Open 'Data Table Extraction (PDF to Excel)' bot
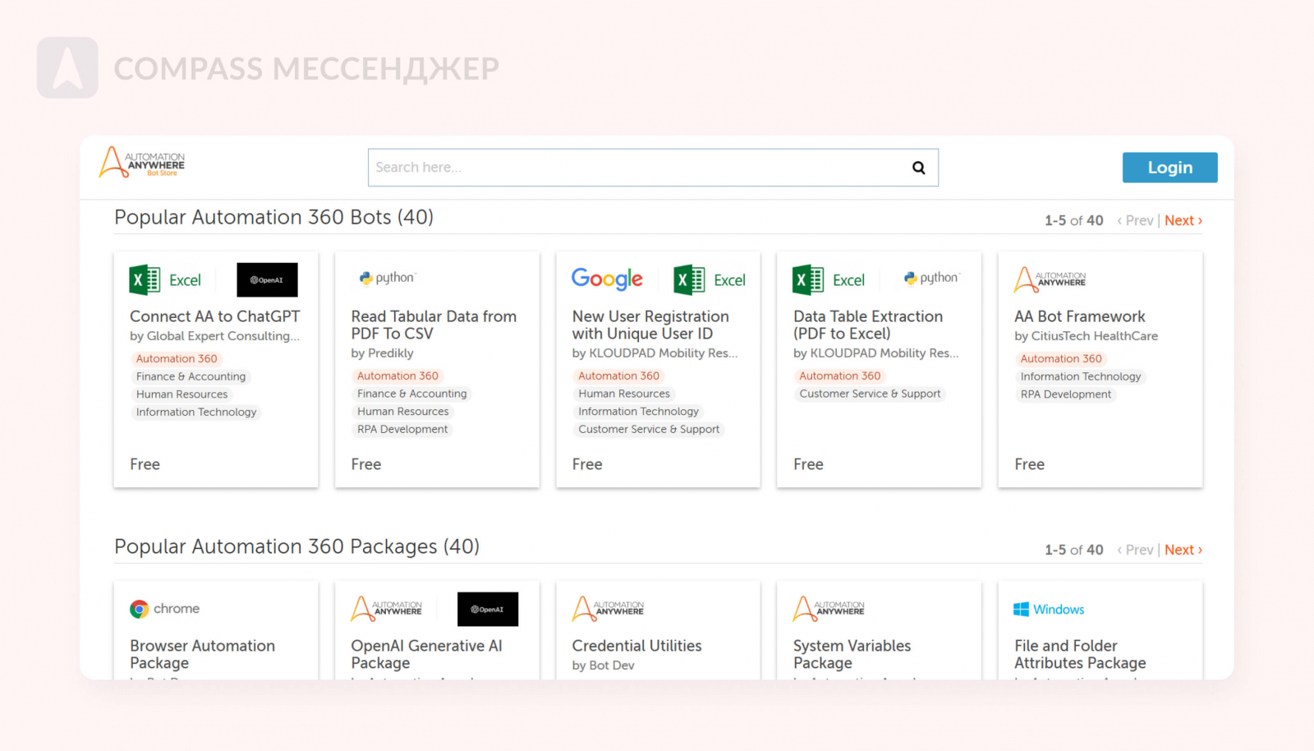 point(868,325)
